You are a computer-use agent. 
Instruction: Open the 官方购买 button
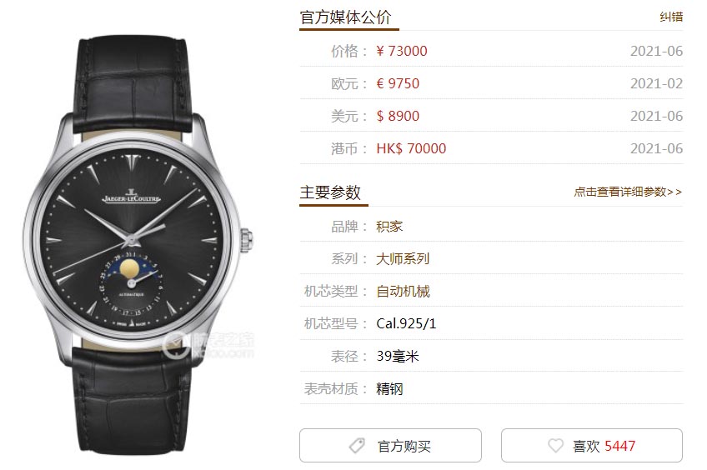click(x=390, y=445)
